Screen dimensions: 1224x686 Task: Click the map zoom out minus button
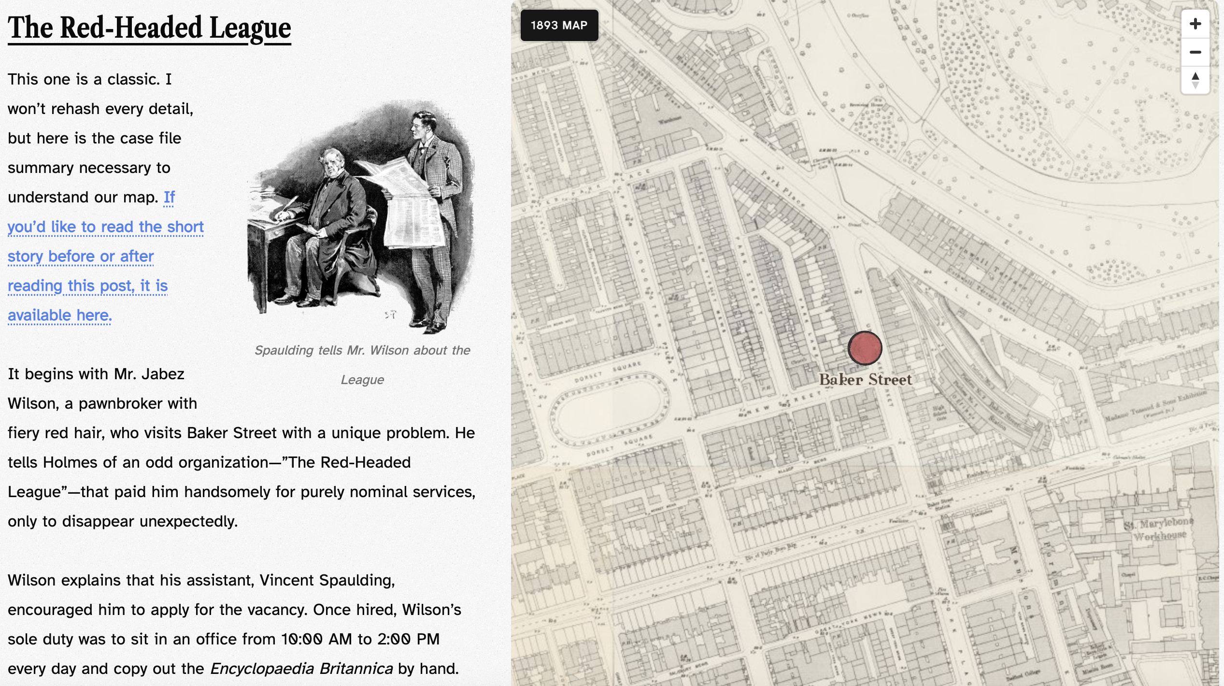1195,52
